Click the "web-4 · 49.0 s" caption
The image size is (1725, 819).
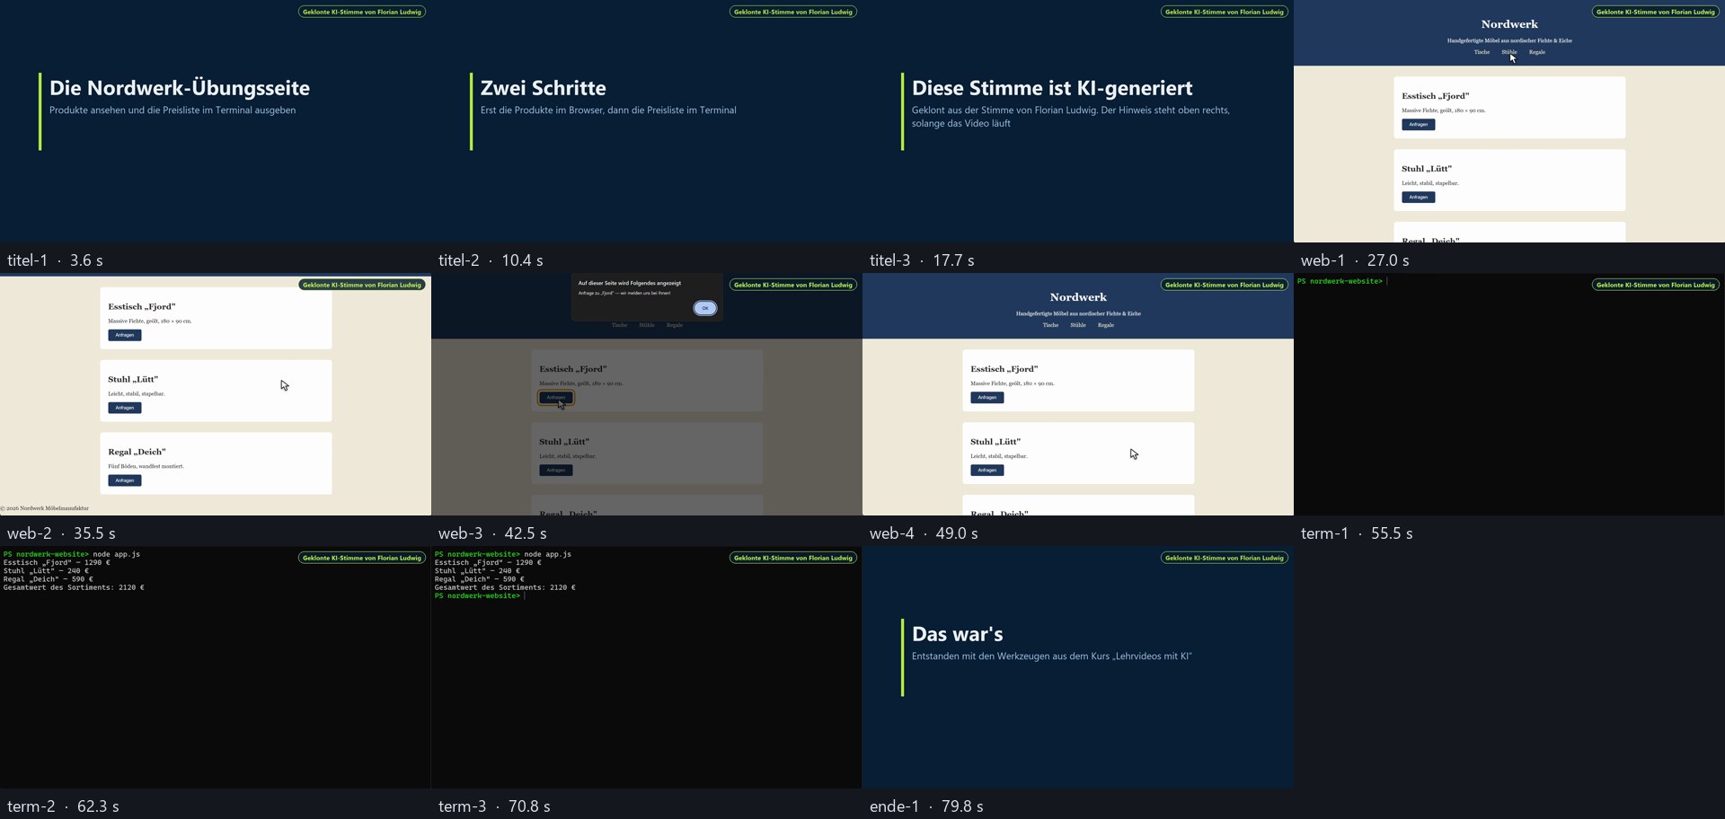pos(924,533)
